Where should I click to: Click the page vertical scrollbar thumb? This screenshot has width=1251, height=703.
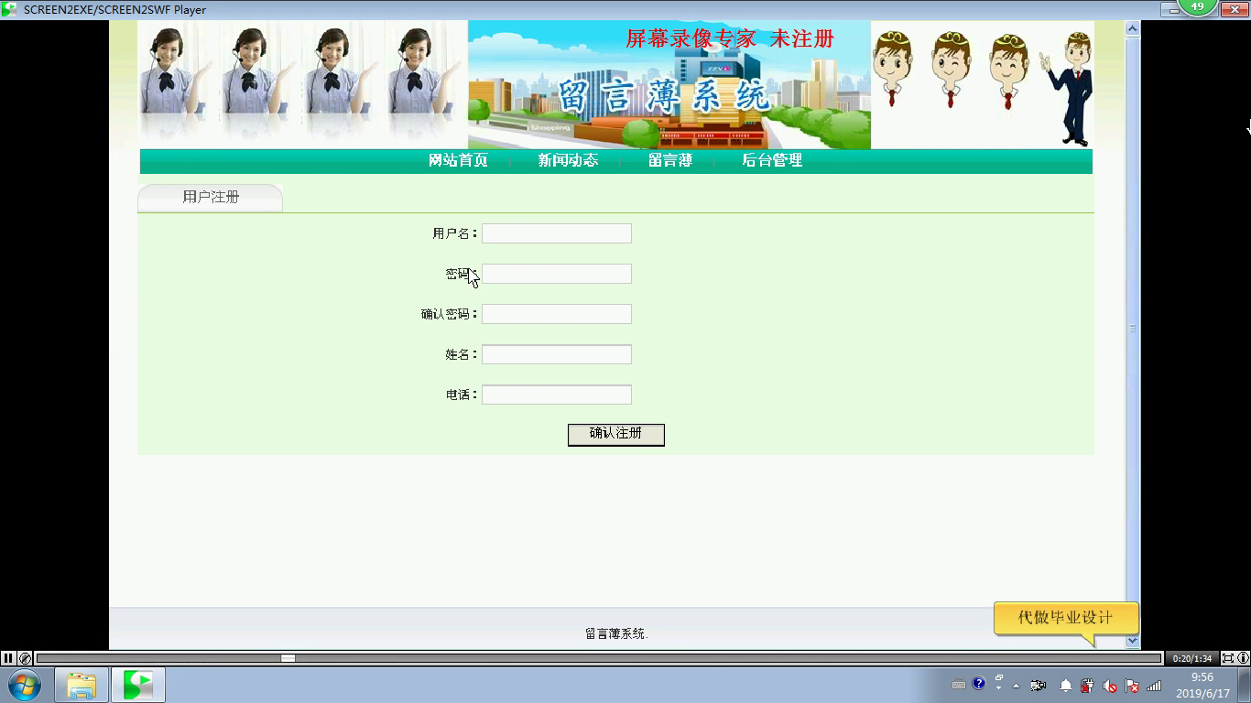point(1132,328)
